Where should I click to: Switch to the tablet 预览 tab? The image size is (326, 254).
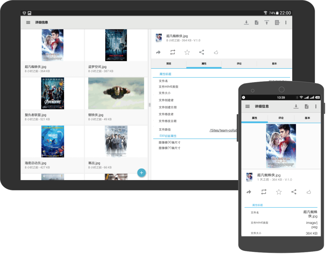(169, 64)
